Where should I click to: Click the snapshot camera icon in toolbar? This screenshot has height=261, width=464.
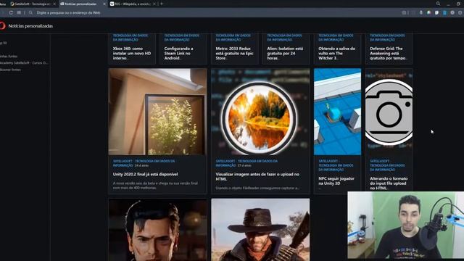point(404,13)
